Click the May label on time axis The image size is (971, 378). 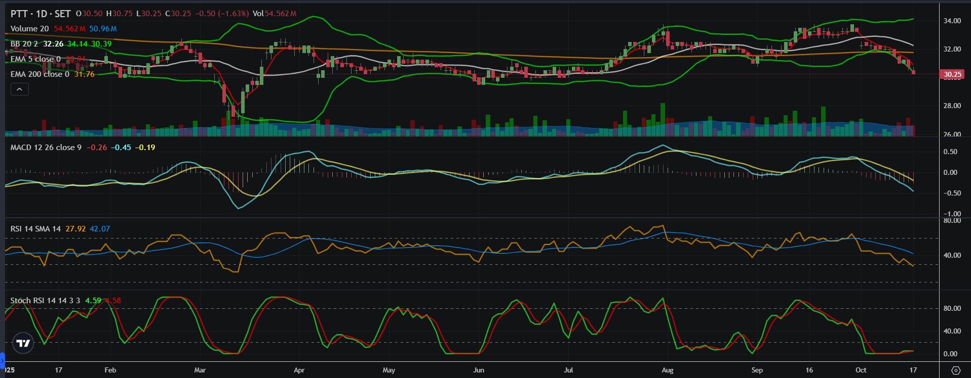(x=389, y=370)
